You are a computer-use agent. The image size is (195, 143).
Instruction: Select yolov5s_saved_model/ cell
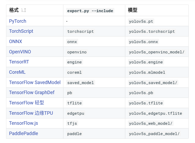(x=153, y=83)
